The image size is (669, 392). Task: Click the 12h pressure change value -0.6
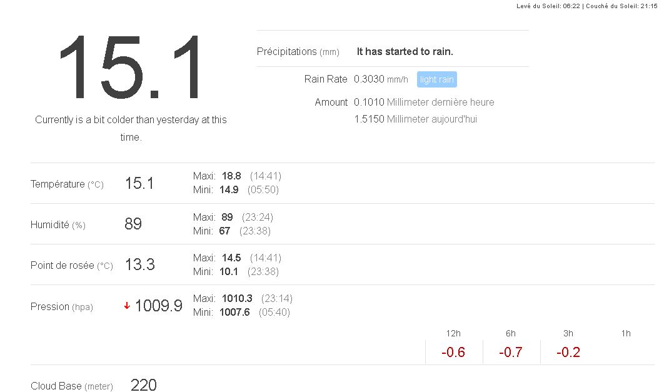(x=453, y=352)
